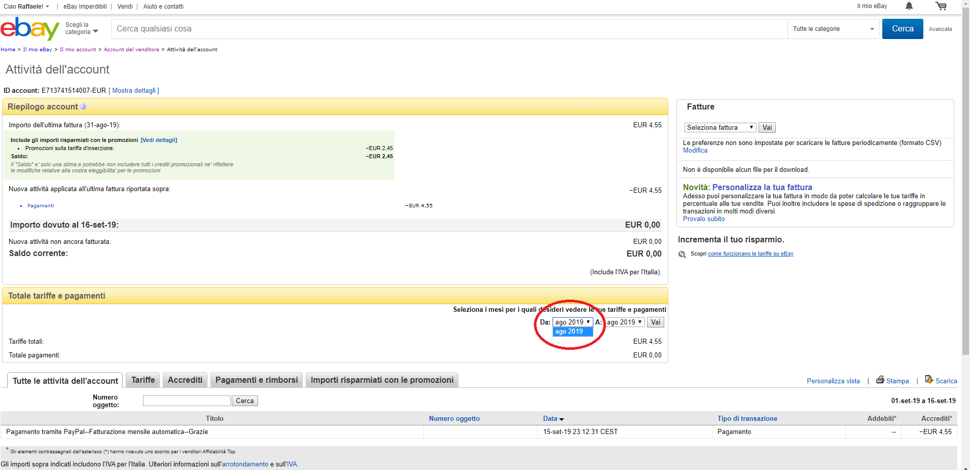Click the download icon next to Scarica
Viewport: 970px width, 470px height.
[929, 379]
